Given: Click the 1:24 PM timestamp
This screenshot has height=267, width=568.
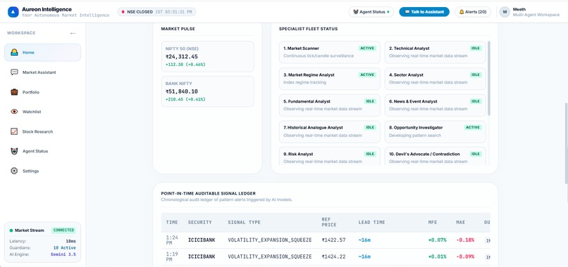Looking at the screenshot, I should point(172,240).
